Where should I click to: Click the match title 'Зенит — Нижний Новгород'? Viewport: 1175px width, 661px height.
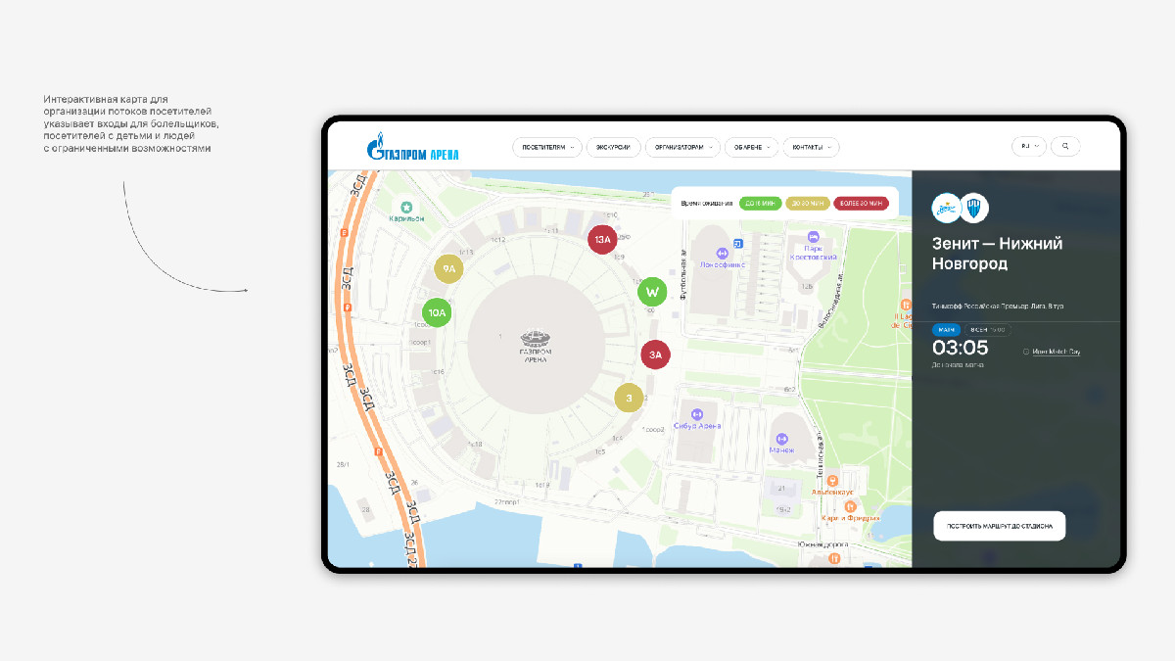[997, 254]
